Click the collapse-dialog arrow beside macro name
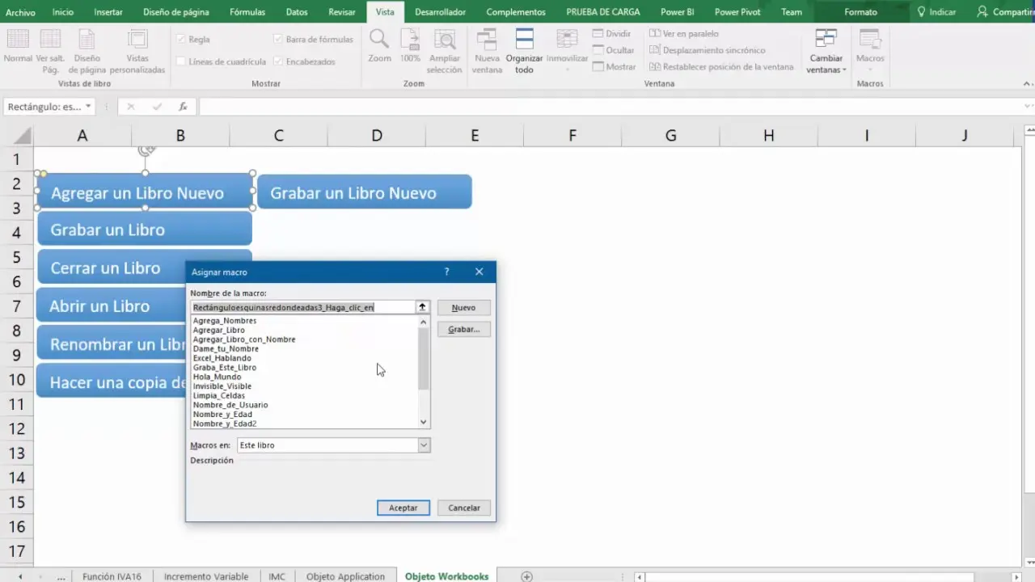 click(x=422, y=307)
